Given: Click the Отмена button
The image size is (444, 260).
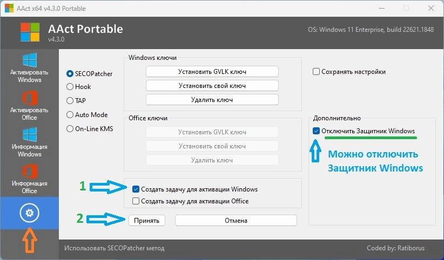Looking at the screenshot, I should click(236, 220).
